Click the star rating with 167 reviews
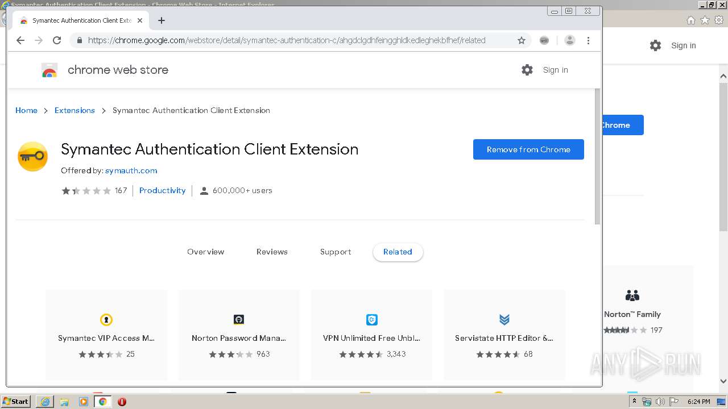Viewport: 728px width, 409px height. click(86, 191)
